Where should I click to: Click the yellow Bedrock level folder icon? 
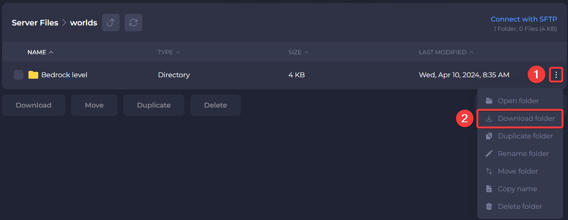point(33,75)
